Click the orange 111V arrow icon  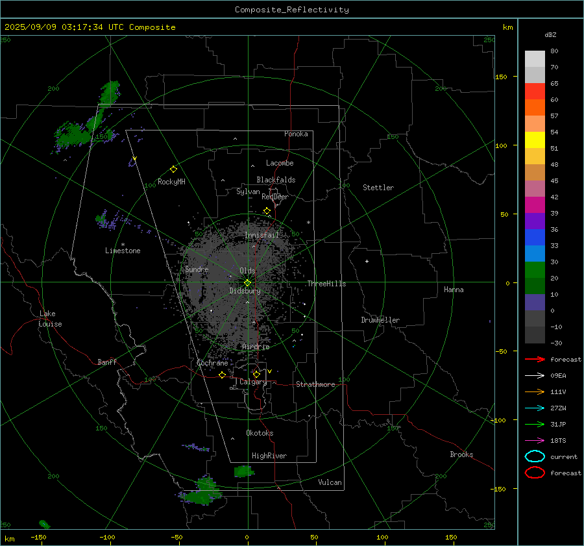coord(535,391)
